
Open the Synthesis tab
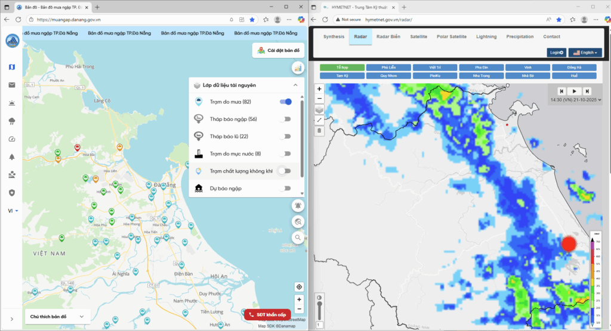(x=334, y=36)
